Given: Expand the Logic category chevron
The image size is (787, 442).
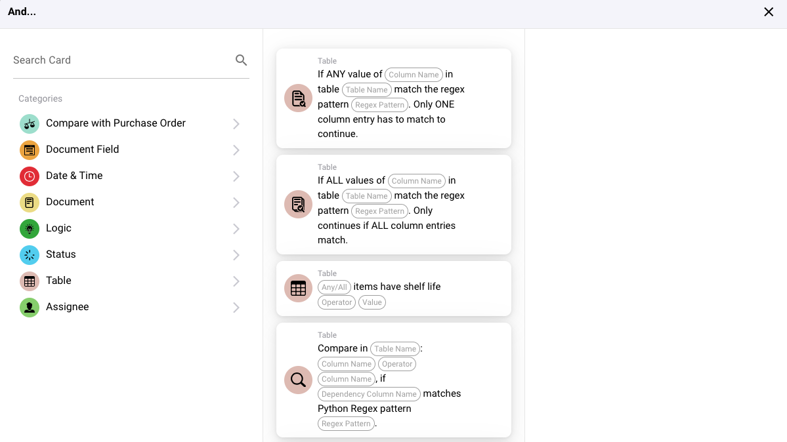Looking at the screenshot, I should coord(236,229).
